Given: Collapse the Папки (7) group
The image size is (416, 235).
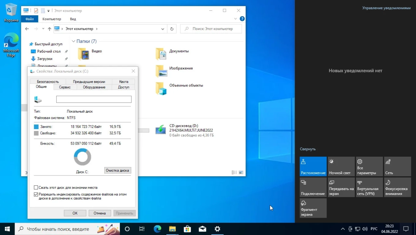Looking at the screenshot, I should click(x=73, y=41).
